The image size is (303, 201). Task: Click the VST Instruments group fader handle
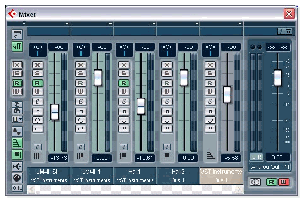227,95
